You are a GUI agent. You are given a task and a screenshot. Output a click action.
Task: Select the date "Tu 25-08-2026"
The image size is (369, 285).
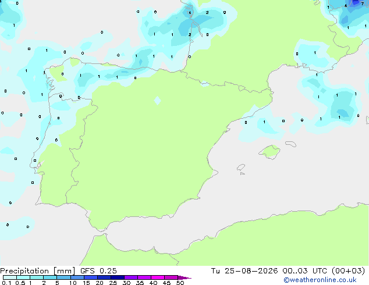(244, 271)
